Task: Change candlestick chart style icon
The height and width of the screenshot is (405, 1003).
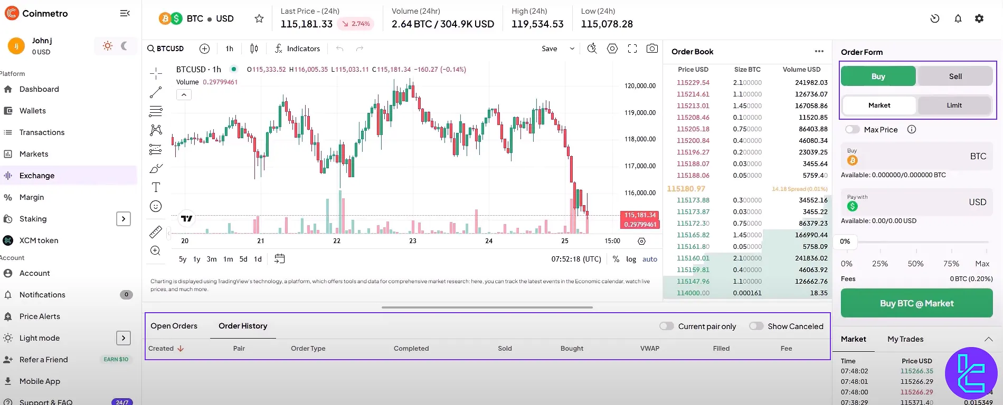Action: [x=254, y=49]
